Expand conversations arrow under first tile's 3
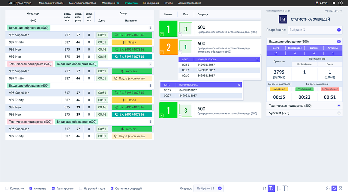 pyautogui.click(x=180, y=34)
